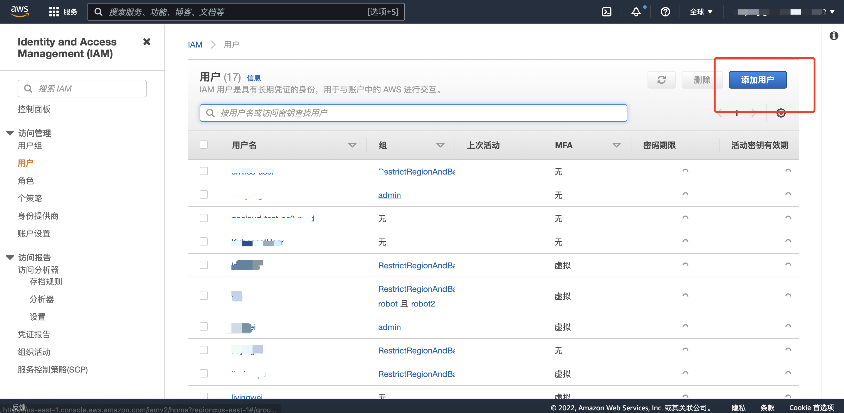Go to the next page arrow
Image resolution: width=844 pixels, height=413 pixels.
tap(754, 113)
